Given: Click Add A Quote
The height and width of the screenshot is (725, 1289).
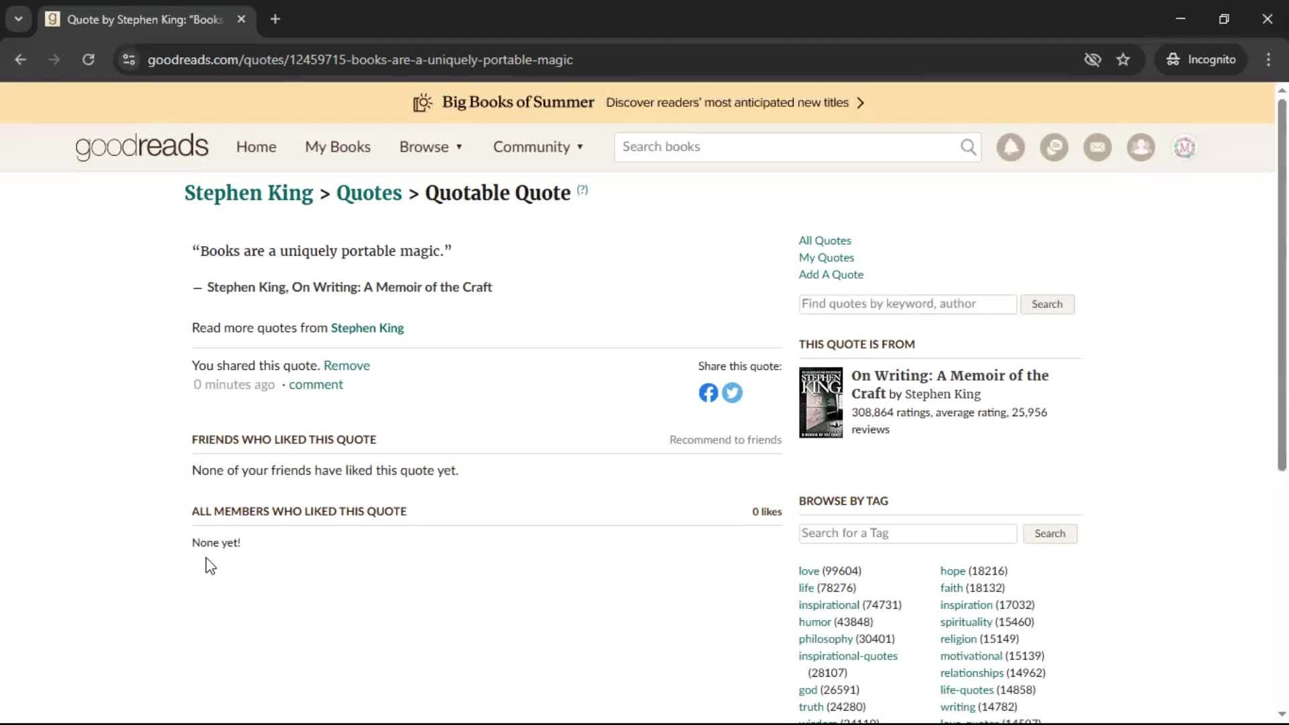Looking at the screenshot, I should [x=831, y=275].
